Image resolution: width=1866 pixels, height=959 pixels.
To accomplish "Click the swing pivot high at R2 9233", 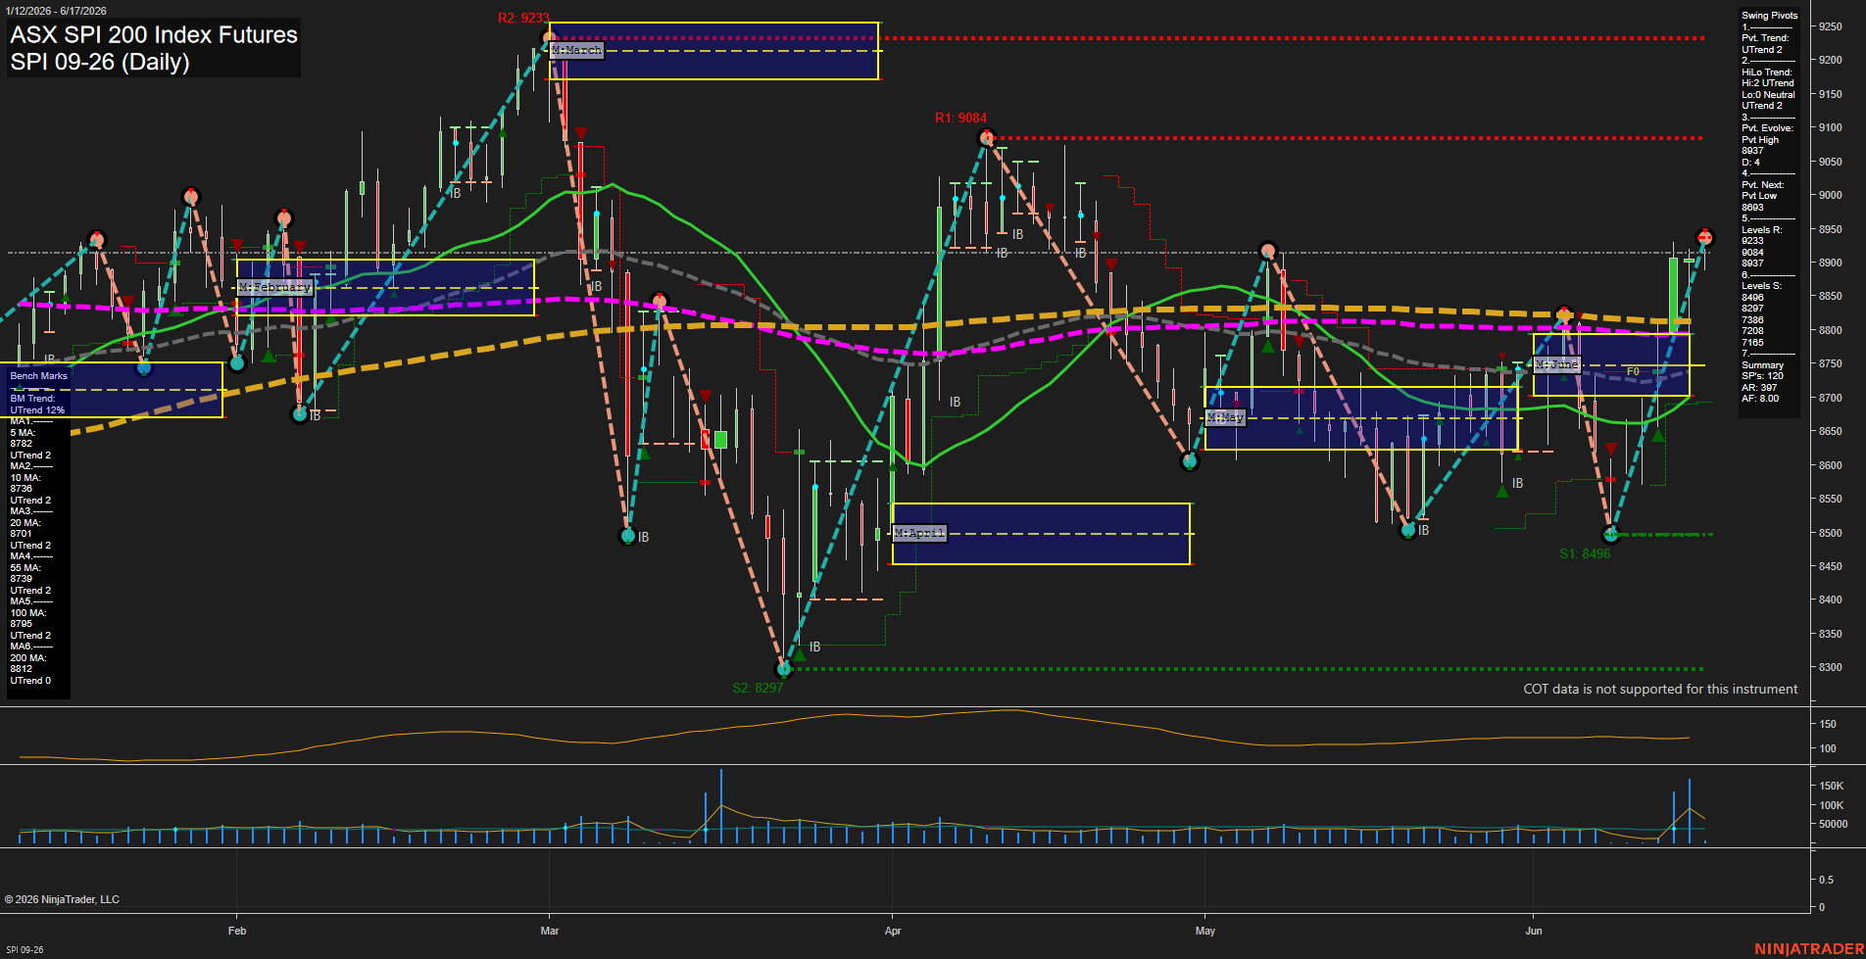I will [549, 38].
